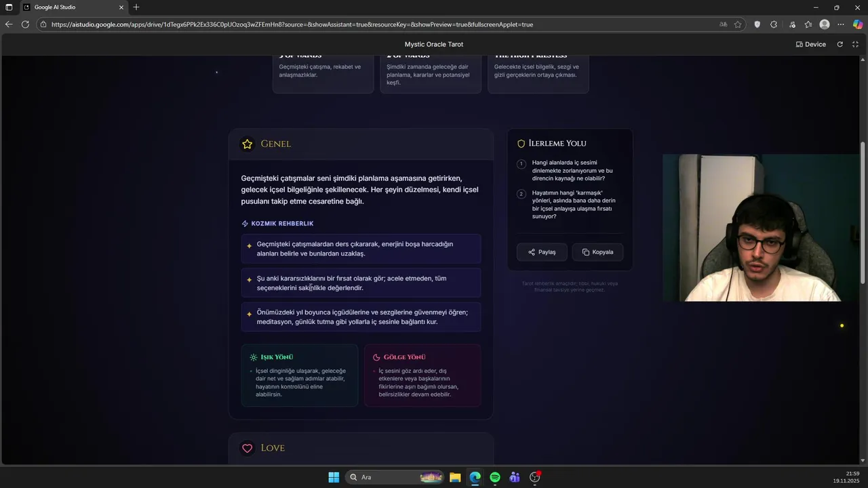This screenshot has width=868, height=488.
Task: Click the browser back arrow
Action: coord(9,24)
